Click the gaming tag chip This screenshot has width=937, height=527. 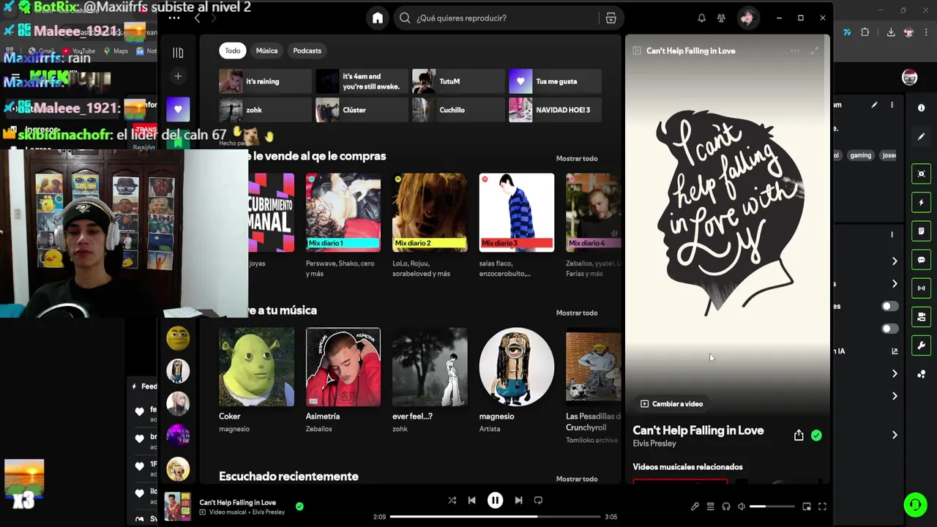pyautogui.click(x=860, y=155)
